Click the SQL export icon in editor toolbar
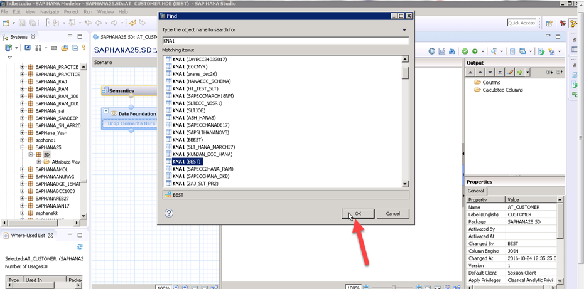This screenshot has width=584, height=289. tap(522, 51)
